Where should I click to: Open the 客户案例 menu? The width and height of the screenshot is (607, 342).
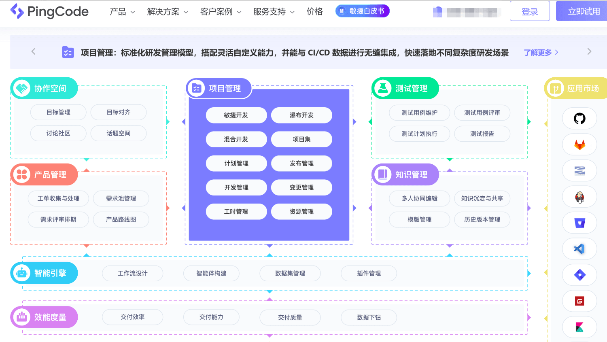[221, 12]
